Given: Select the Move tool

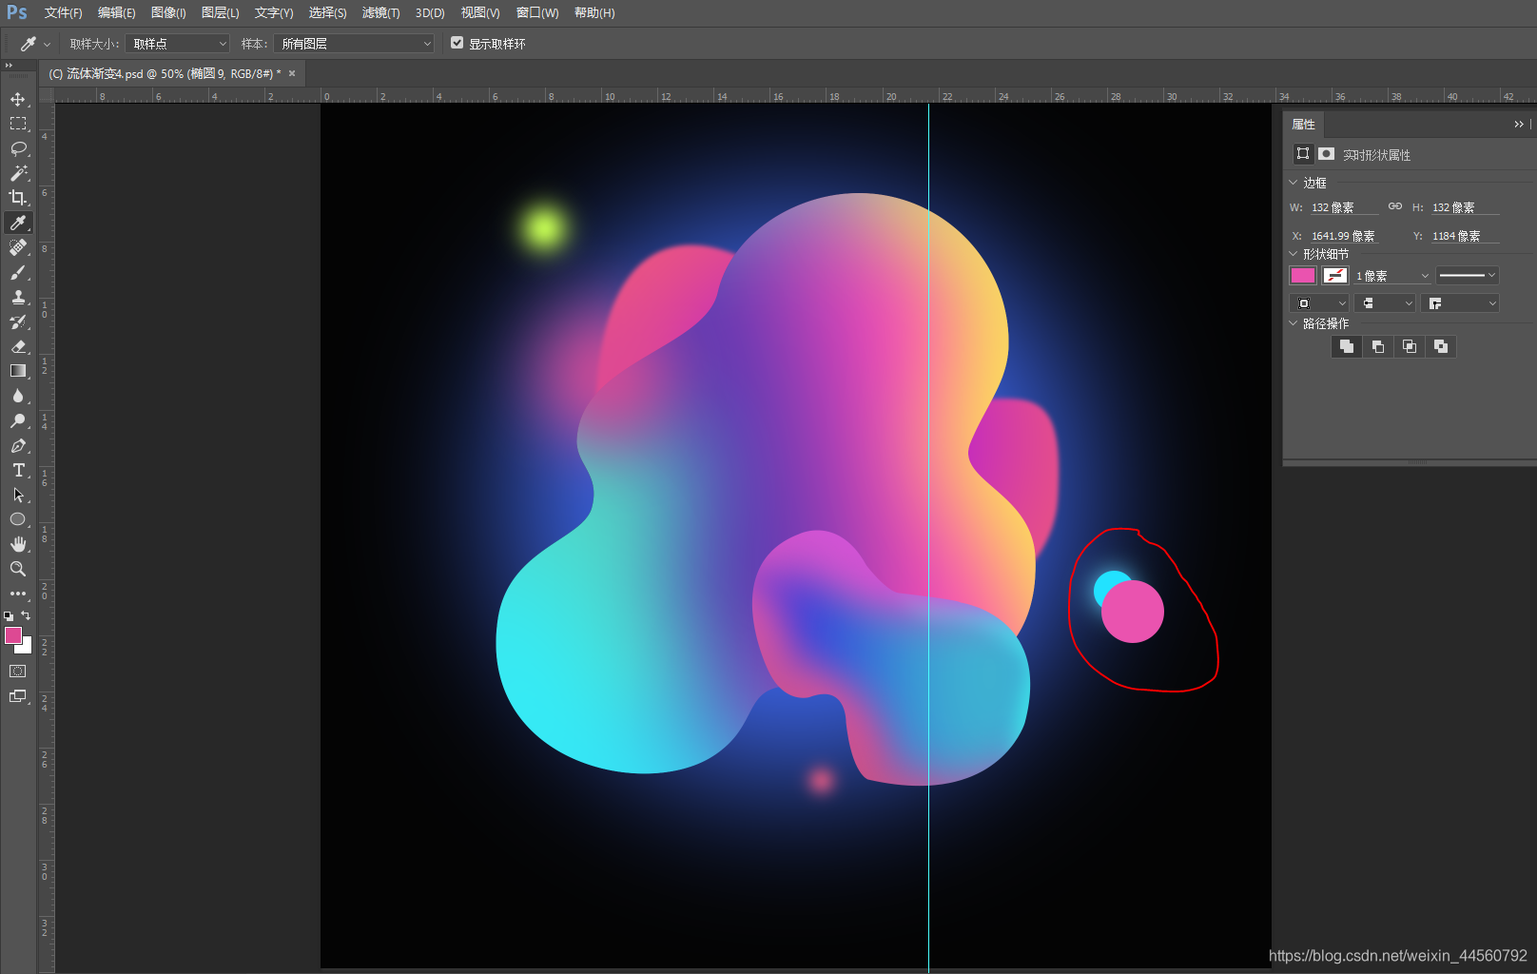Looking at the screenshot, I should (18, 99).
